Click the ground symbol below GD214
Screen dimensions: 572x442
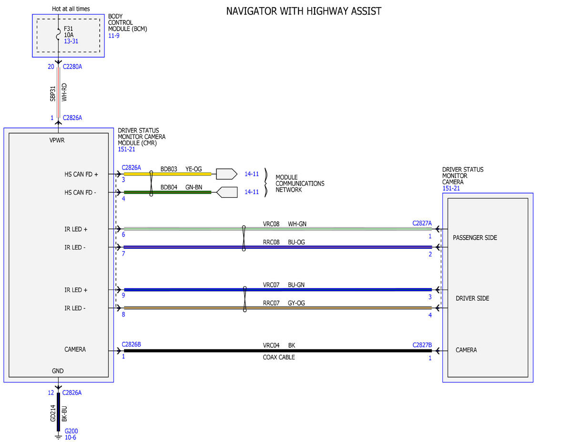tap(58, 436)
